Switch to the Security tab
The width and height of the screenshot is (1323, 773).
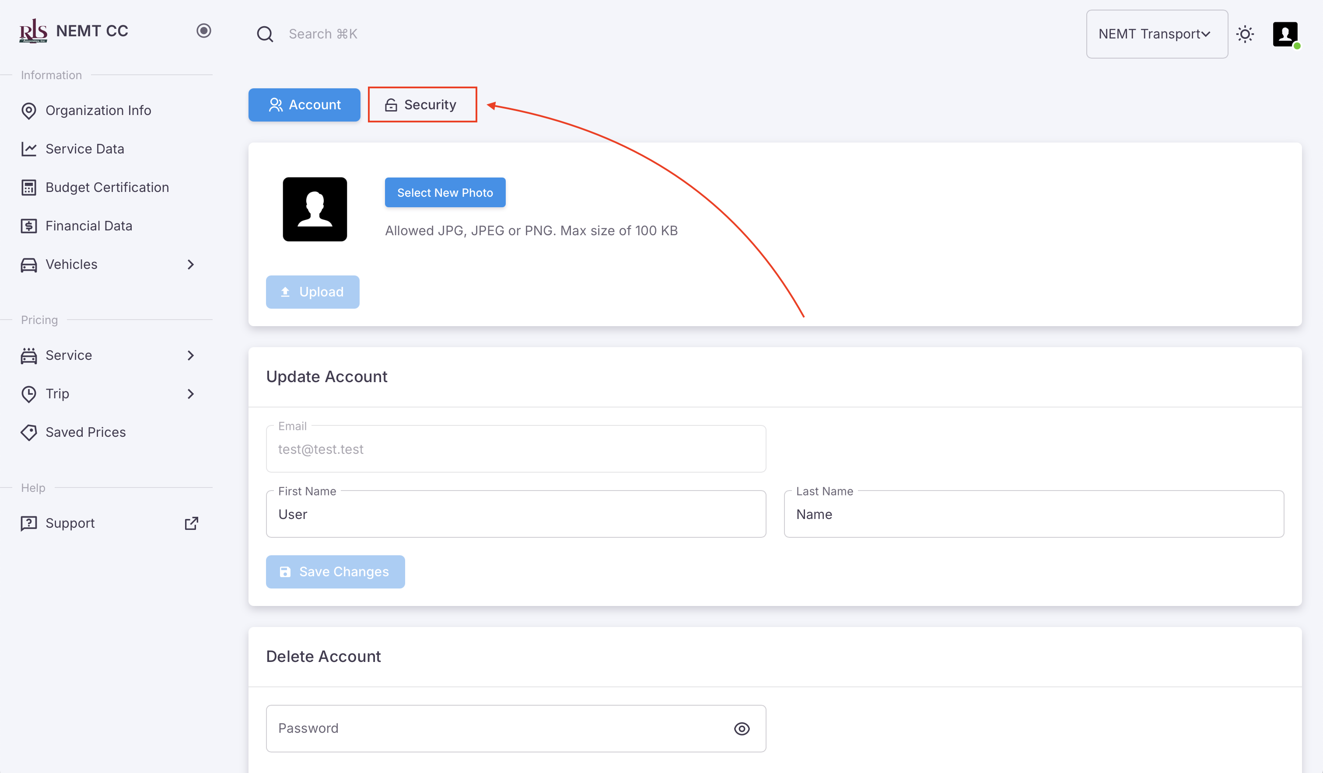pos(422,105)
